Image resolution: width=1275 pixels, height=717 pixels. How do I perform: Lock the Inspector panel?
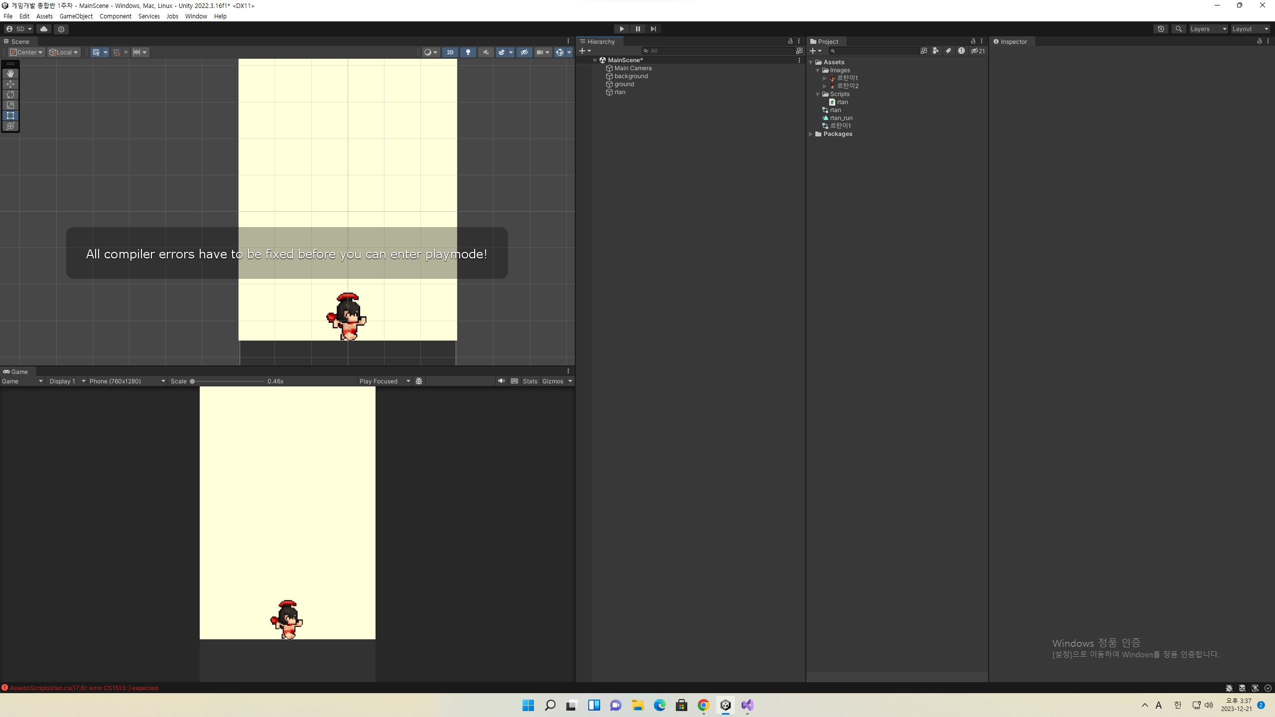[x=1260, y=41]
